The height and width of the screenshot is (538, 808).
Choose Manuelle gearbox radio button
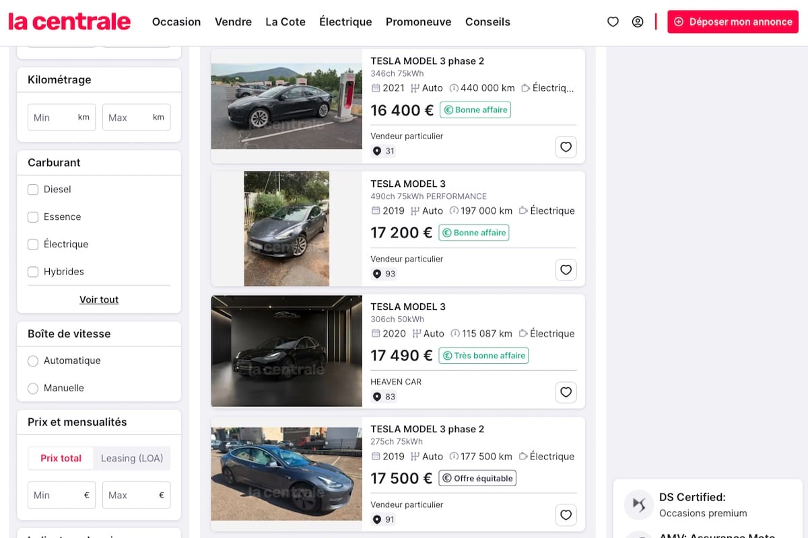[x=33, y=389]
